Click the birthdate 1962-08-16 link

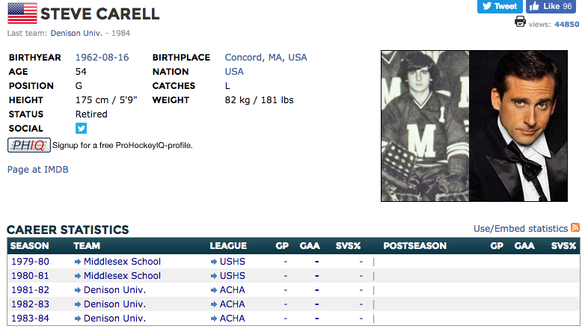click(102, 58)
